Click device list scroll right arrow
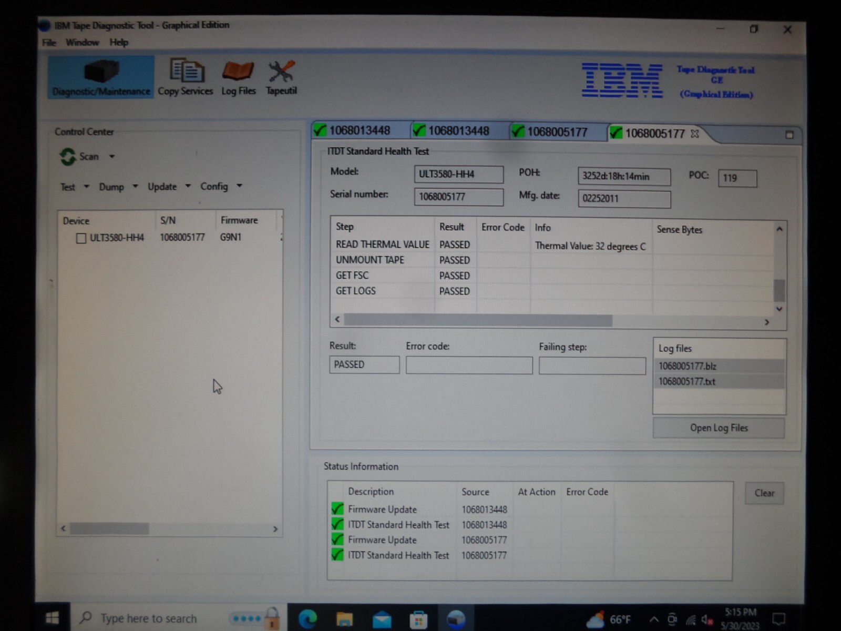This screenshot has width=841, height=631. pyautogui.click(x=275, y=529)
